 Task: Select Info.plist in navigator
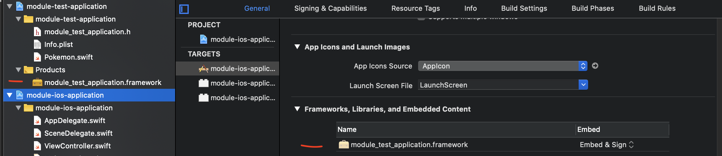pos(59,44)
